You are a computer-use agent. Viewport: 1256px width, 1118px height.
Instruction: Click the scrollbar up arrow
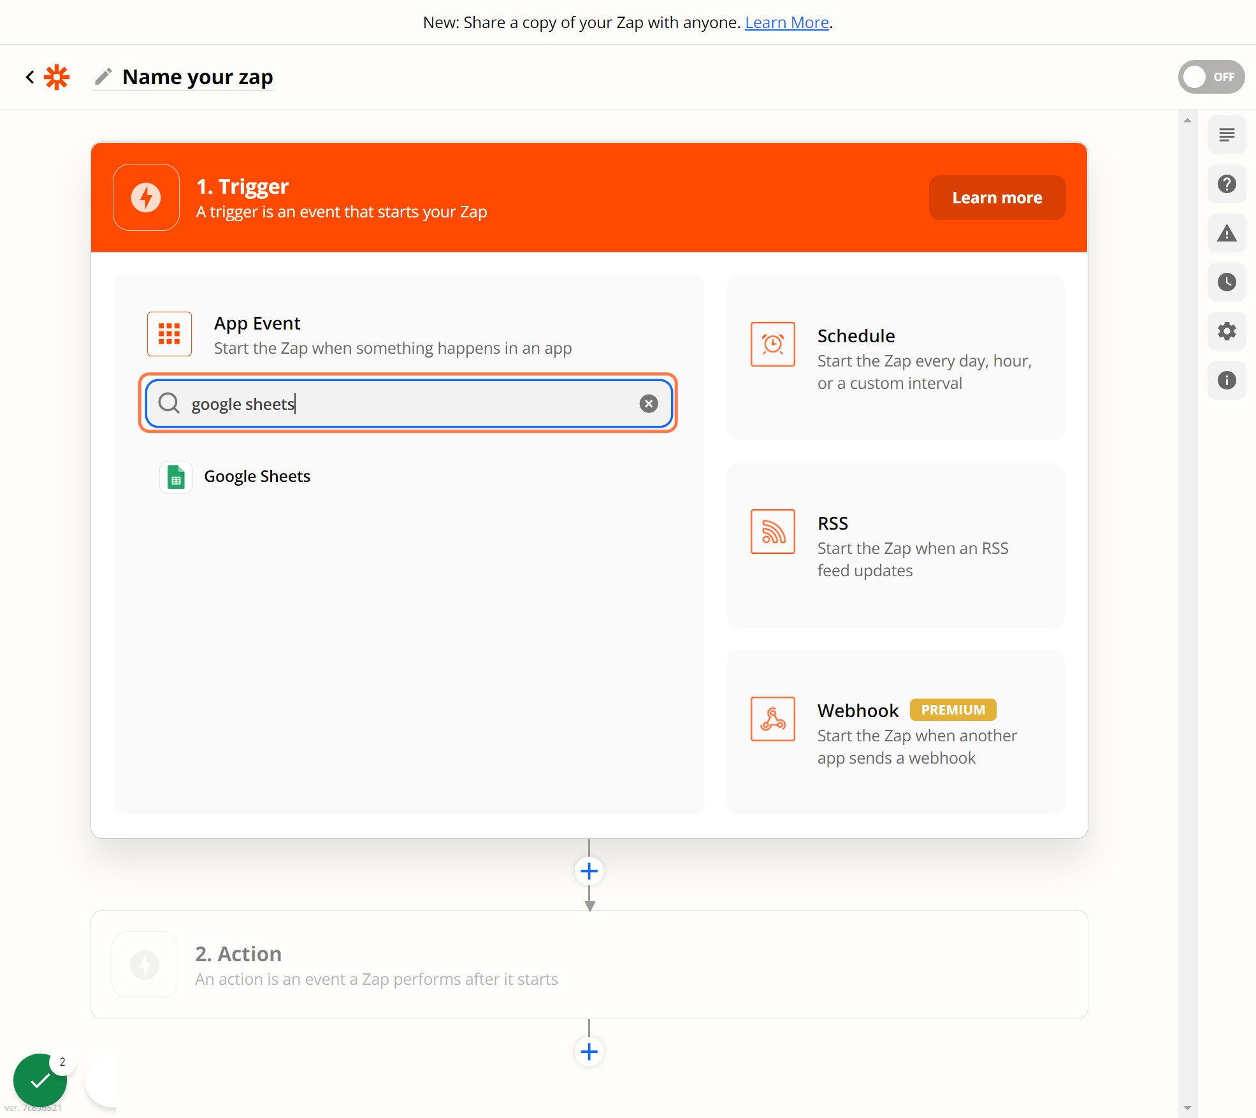point(1187,120)
